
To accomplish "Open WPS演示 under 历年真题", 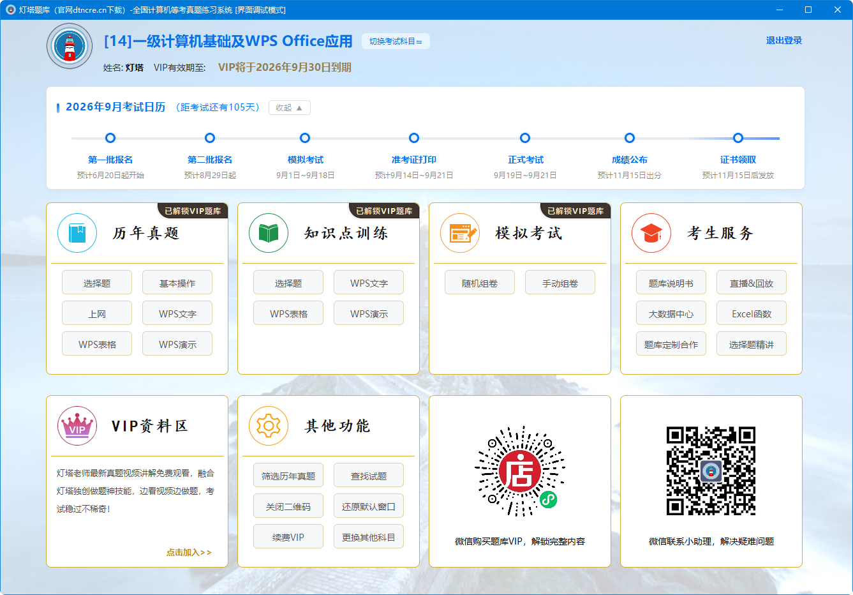I will (177, 344).
